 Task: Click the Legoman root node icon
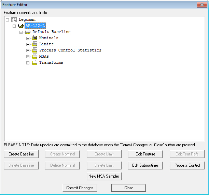[x=14, y=20]
